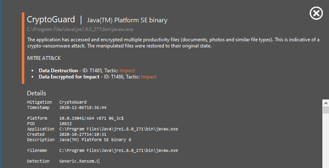This screenshot has height=168, width=329.
Task: Open the Impact link for Data Destruction
Action: [x=127, y=71]
